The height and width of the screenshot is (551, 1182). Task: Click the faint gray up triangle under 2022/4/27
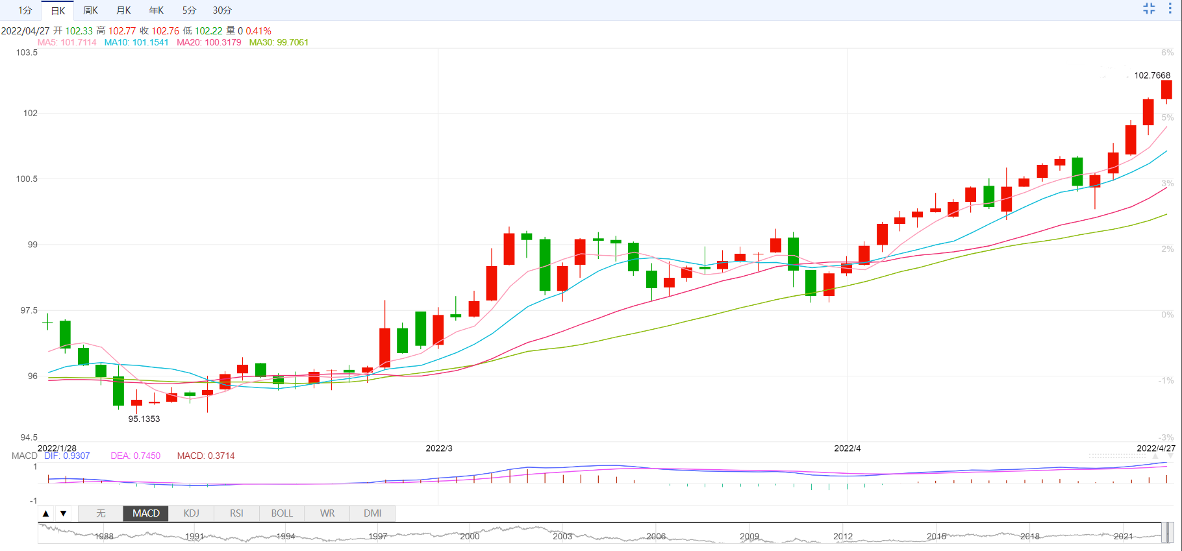[1155, 456]
